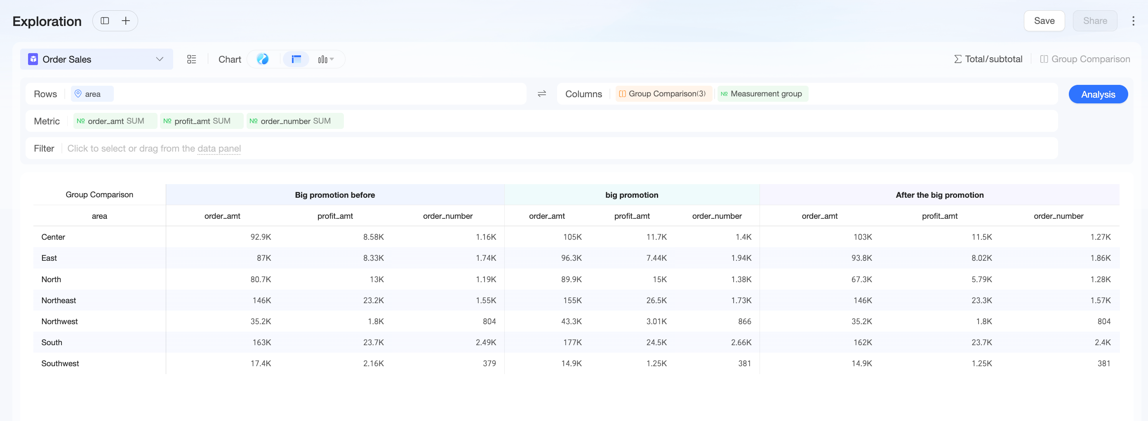Open the Group Comparison(3) column pill
The width and height of the screenshot is (1148, 421).
tap(663, 94)
